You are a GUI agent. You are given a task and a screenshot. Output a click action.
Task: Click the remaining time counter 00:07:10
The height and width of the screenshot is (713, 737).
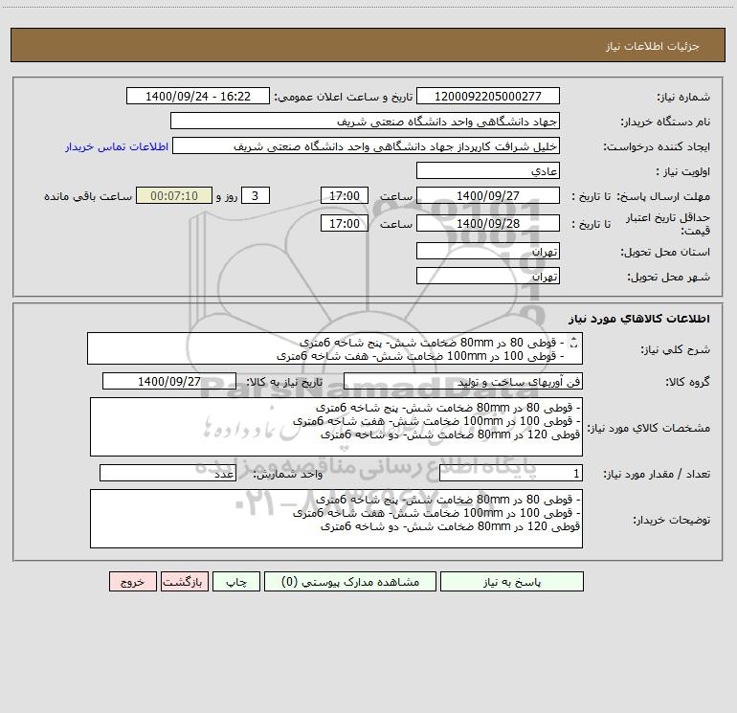tap(174, 195)
